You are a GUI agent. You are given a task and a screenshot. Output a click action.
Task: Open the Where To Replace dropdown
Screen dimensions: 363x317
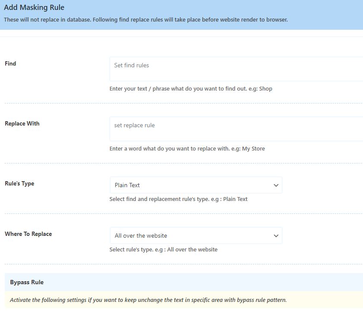pos(196,235)
